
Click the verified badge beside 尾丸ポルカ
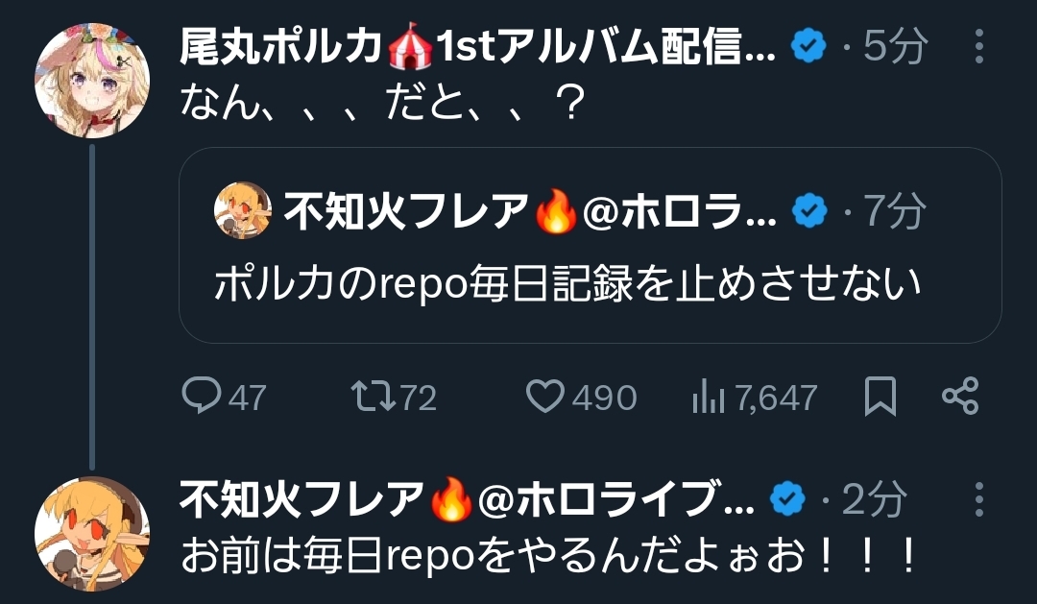[808, 46]
